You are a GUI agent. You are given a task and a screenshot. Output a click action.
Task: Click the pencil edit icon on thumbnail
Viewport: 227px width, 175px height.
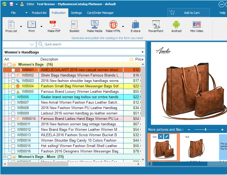(x=166, y=136)
